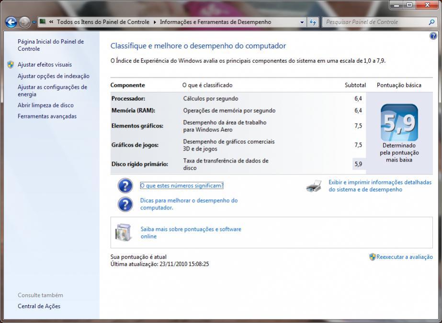Image resolution: width=442 pixels, height=323 pixels.
Task: Click the 'Processador:' row label
Action: 128,99
